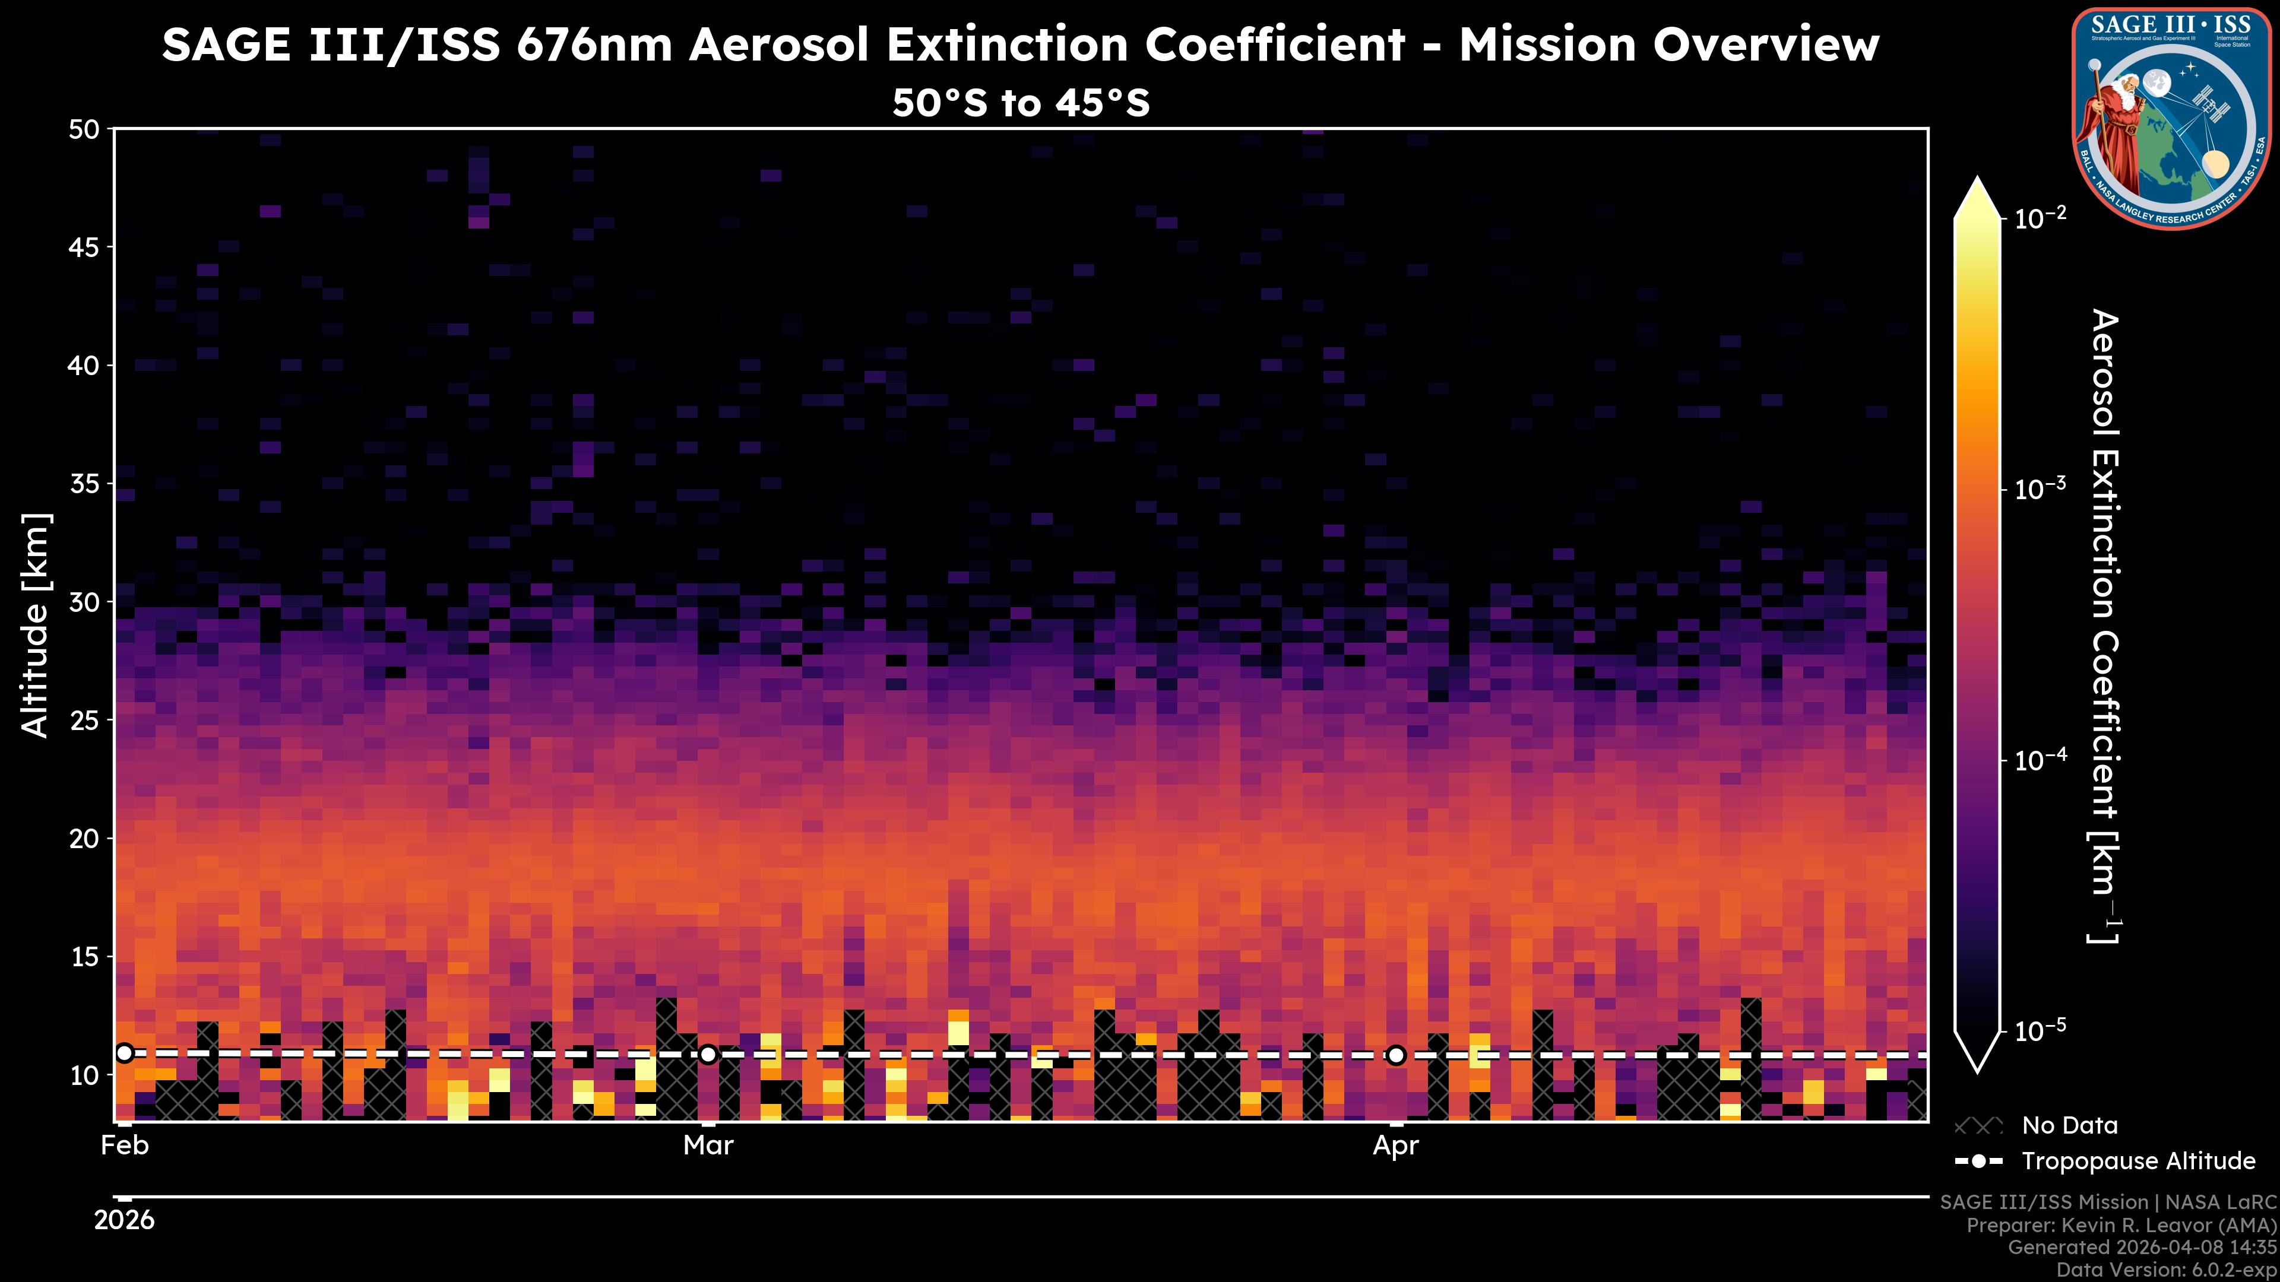2280x1282 pixels.
Task: Click the colorbar bottom arrow tip
Action: (x=1977, y=1068)
